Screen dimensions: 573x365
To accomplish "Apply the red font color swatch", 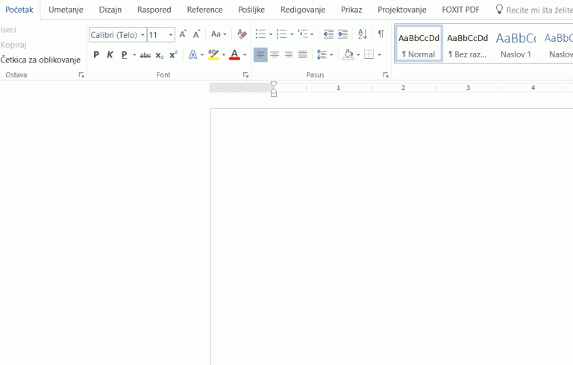I will [234, 54].
